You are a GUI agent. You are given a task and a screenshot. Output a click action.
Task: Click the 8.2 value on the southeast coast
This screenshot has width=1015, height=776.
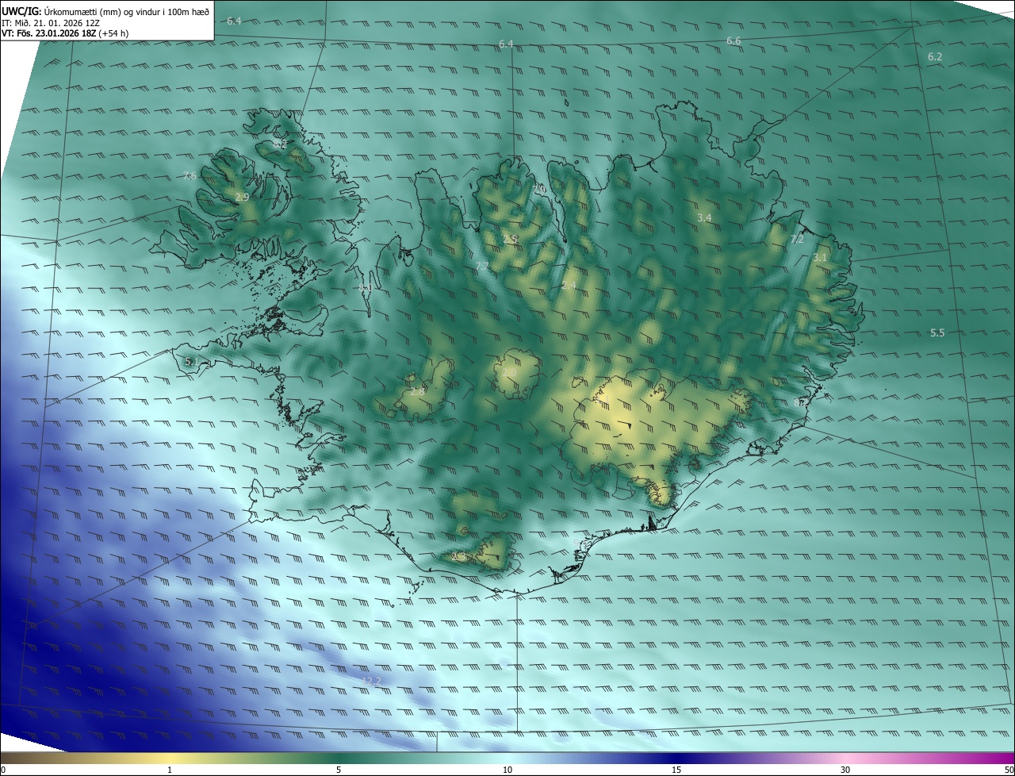pos(801,403)
